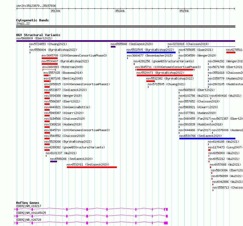Select esv3645709 (1000GenomesConsortiumPhase3) label

(x=74, y=55)
